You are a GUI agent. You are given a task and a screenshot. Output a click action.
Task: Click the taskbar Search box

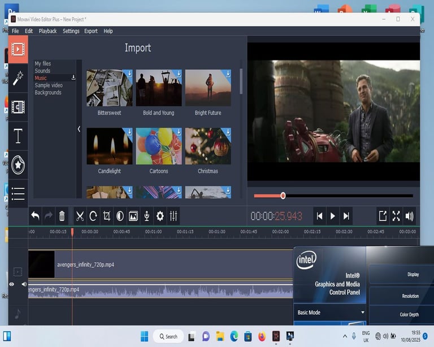(x=168, y=336)
